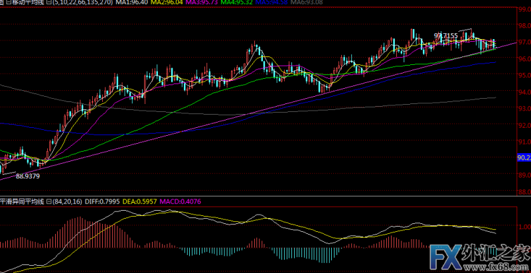The image size is (531, 273).
Task: Select the DEA:0.5957 readout
Action: coord(139,201)
